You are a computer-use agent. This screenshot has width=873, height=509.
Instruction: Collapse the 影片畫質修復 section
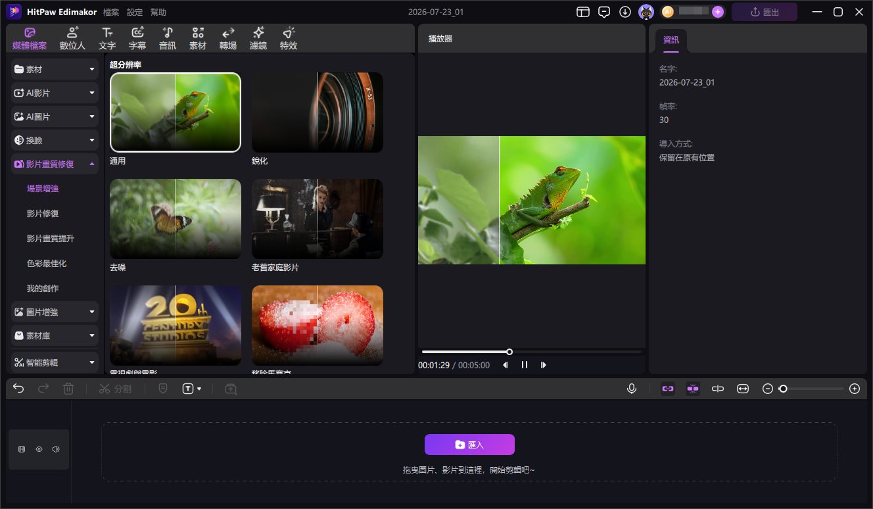pos(55,164)
